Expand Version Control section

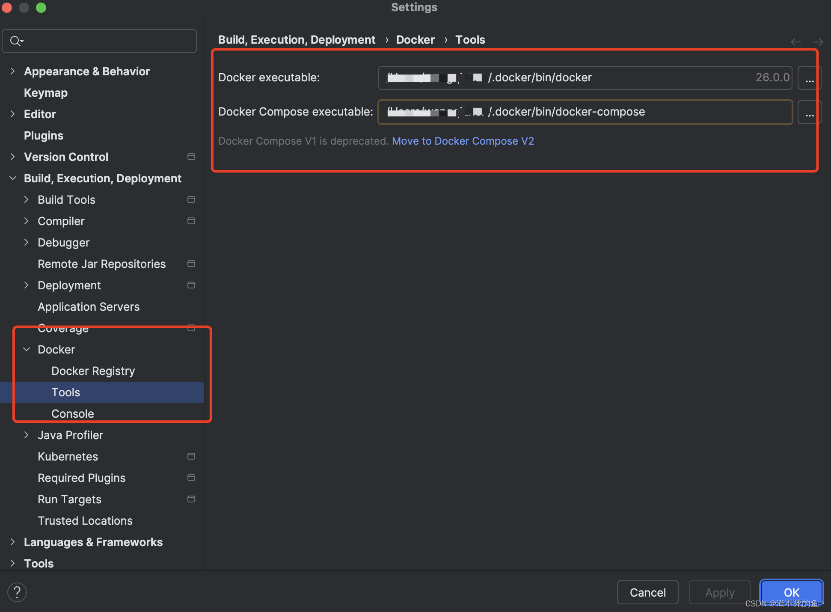[13, 157]
